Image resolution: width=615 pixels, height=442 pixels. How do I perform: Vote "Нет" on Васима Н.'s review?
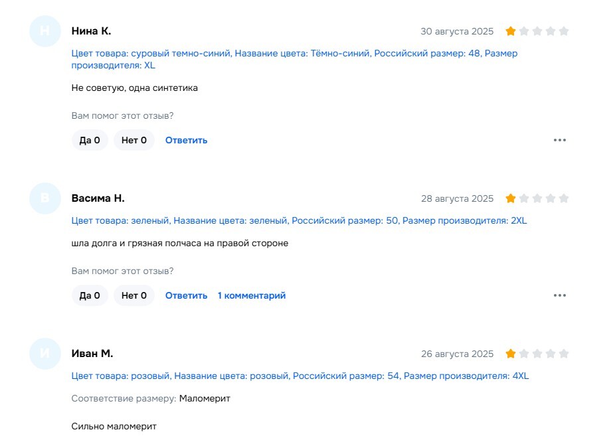[x=134, y=295]
